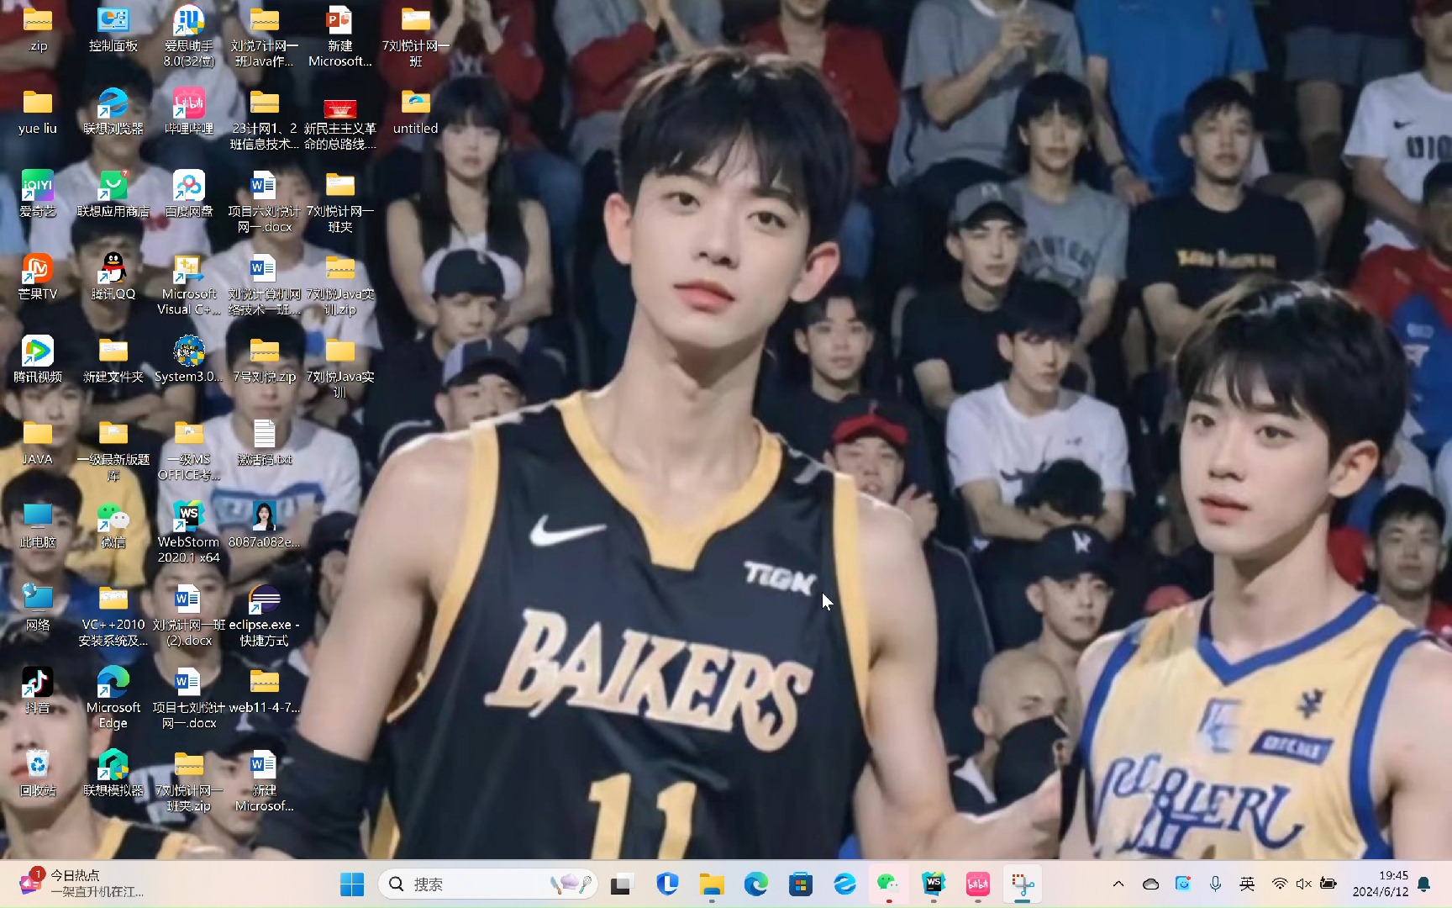Launch 腾讯QQ desktop shortcut

[113, 277]
